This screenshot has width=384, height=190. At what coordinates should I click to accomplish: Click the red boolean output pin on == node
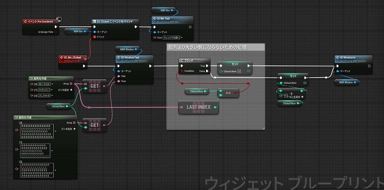(x=235, y=93)
